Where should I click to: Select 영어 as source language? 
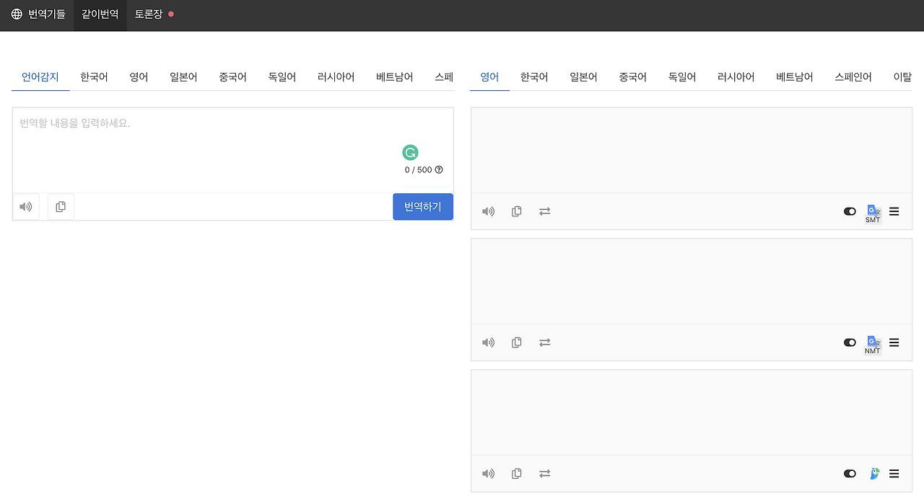click(139, 77)
